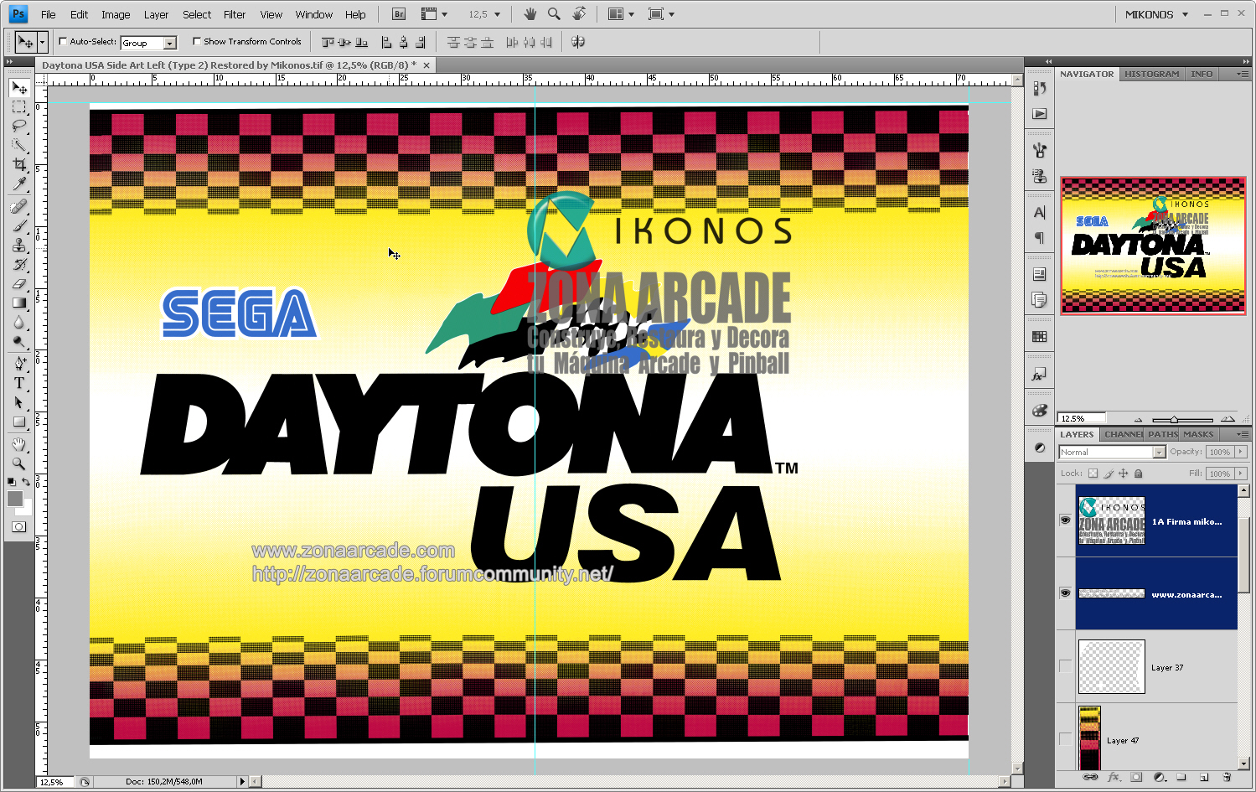Viewport: 1256px width, 792px height.
Task: Open the Opacity slider arrow
Action: click(1241, 452)
